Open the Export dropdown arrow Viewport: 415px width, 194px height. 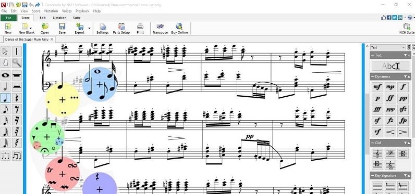[x=89, y=28]
